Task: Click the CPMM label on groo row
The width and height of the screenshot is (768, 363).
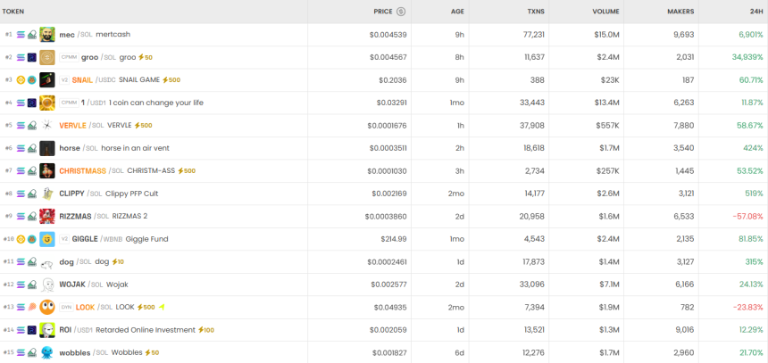Action: tap(69, 58)
